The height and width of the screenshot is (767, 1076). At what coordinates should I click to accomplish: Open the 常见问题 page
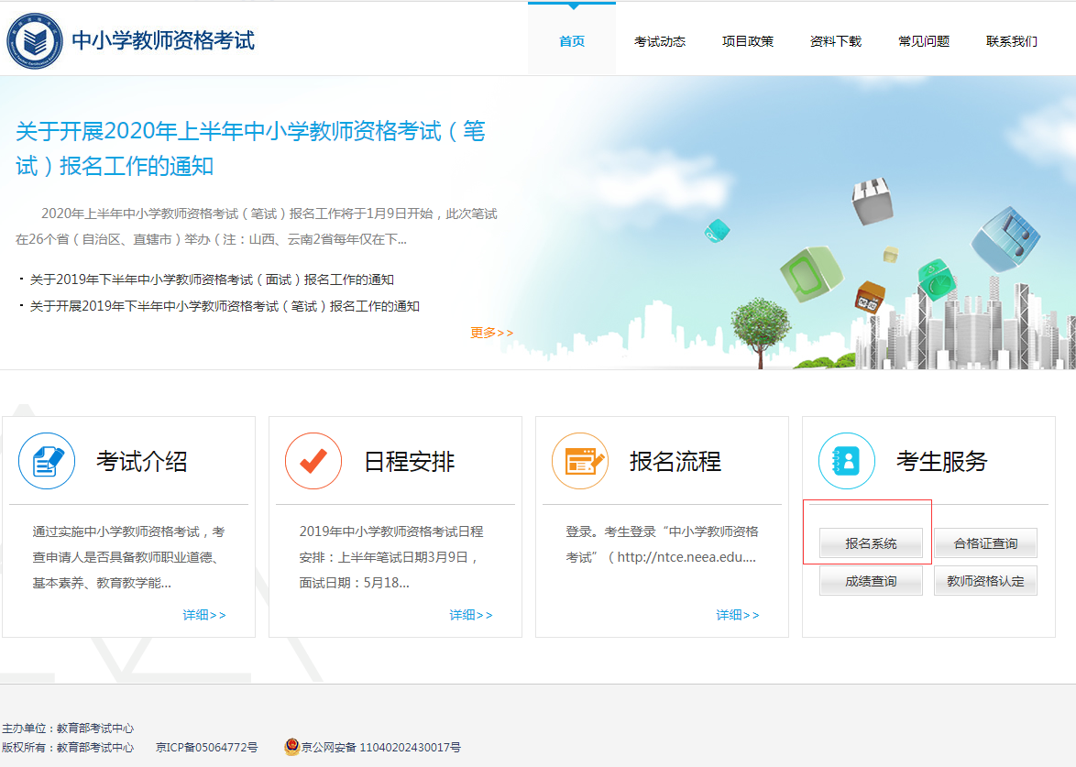(x=923, y=40)
